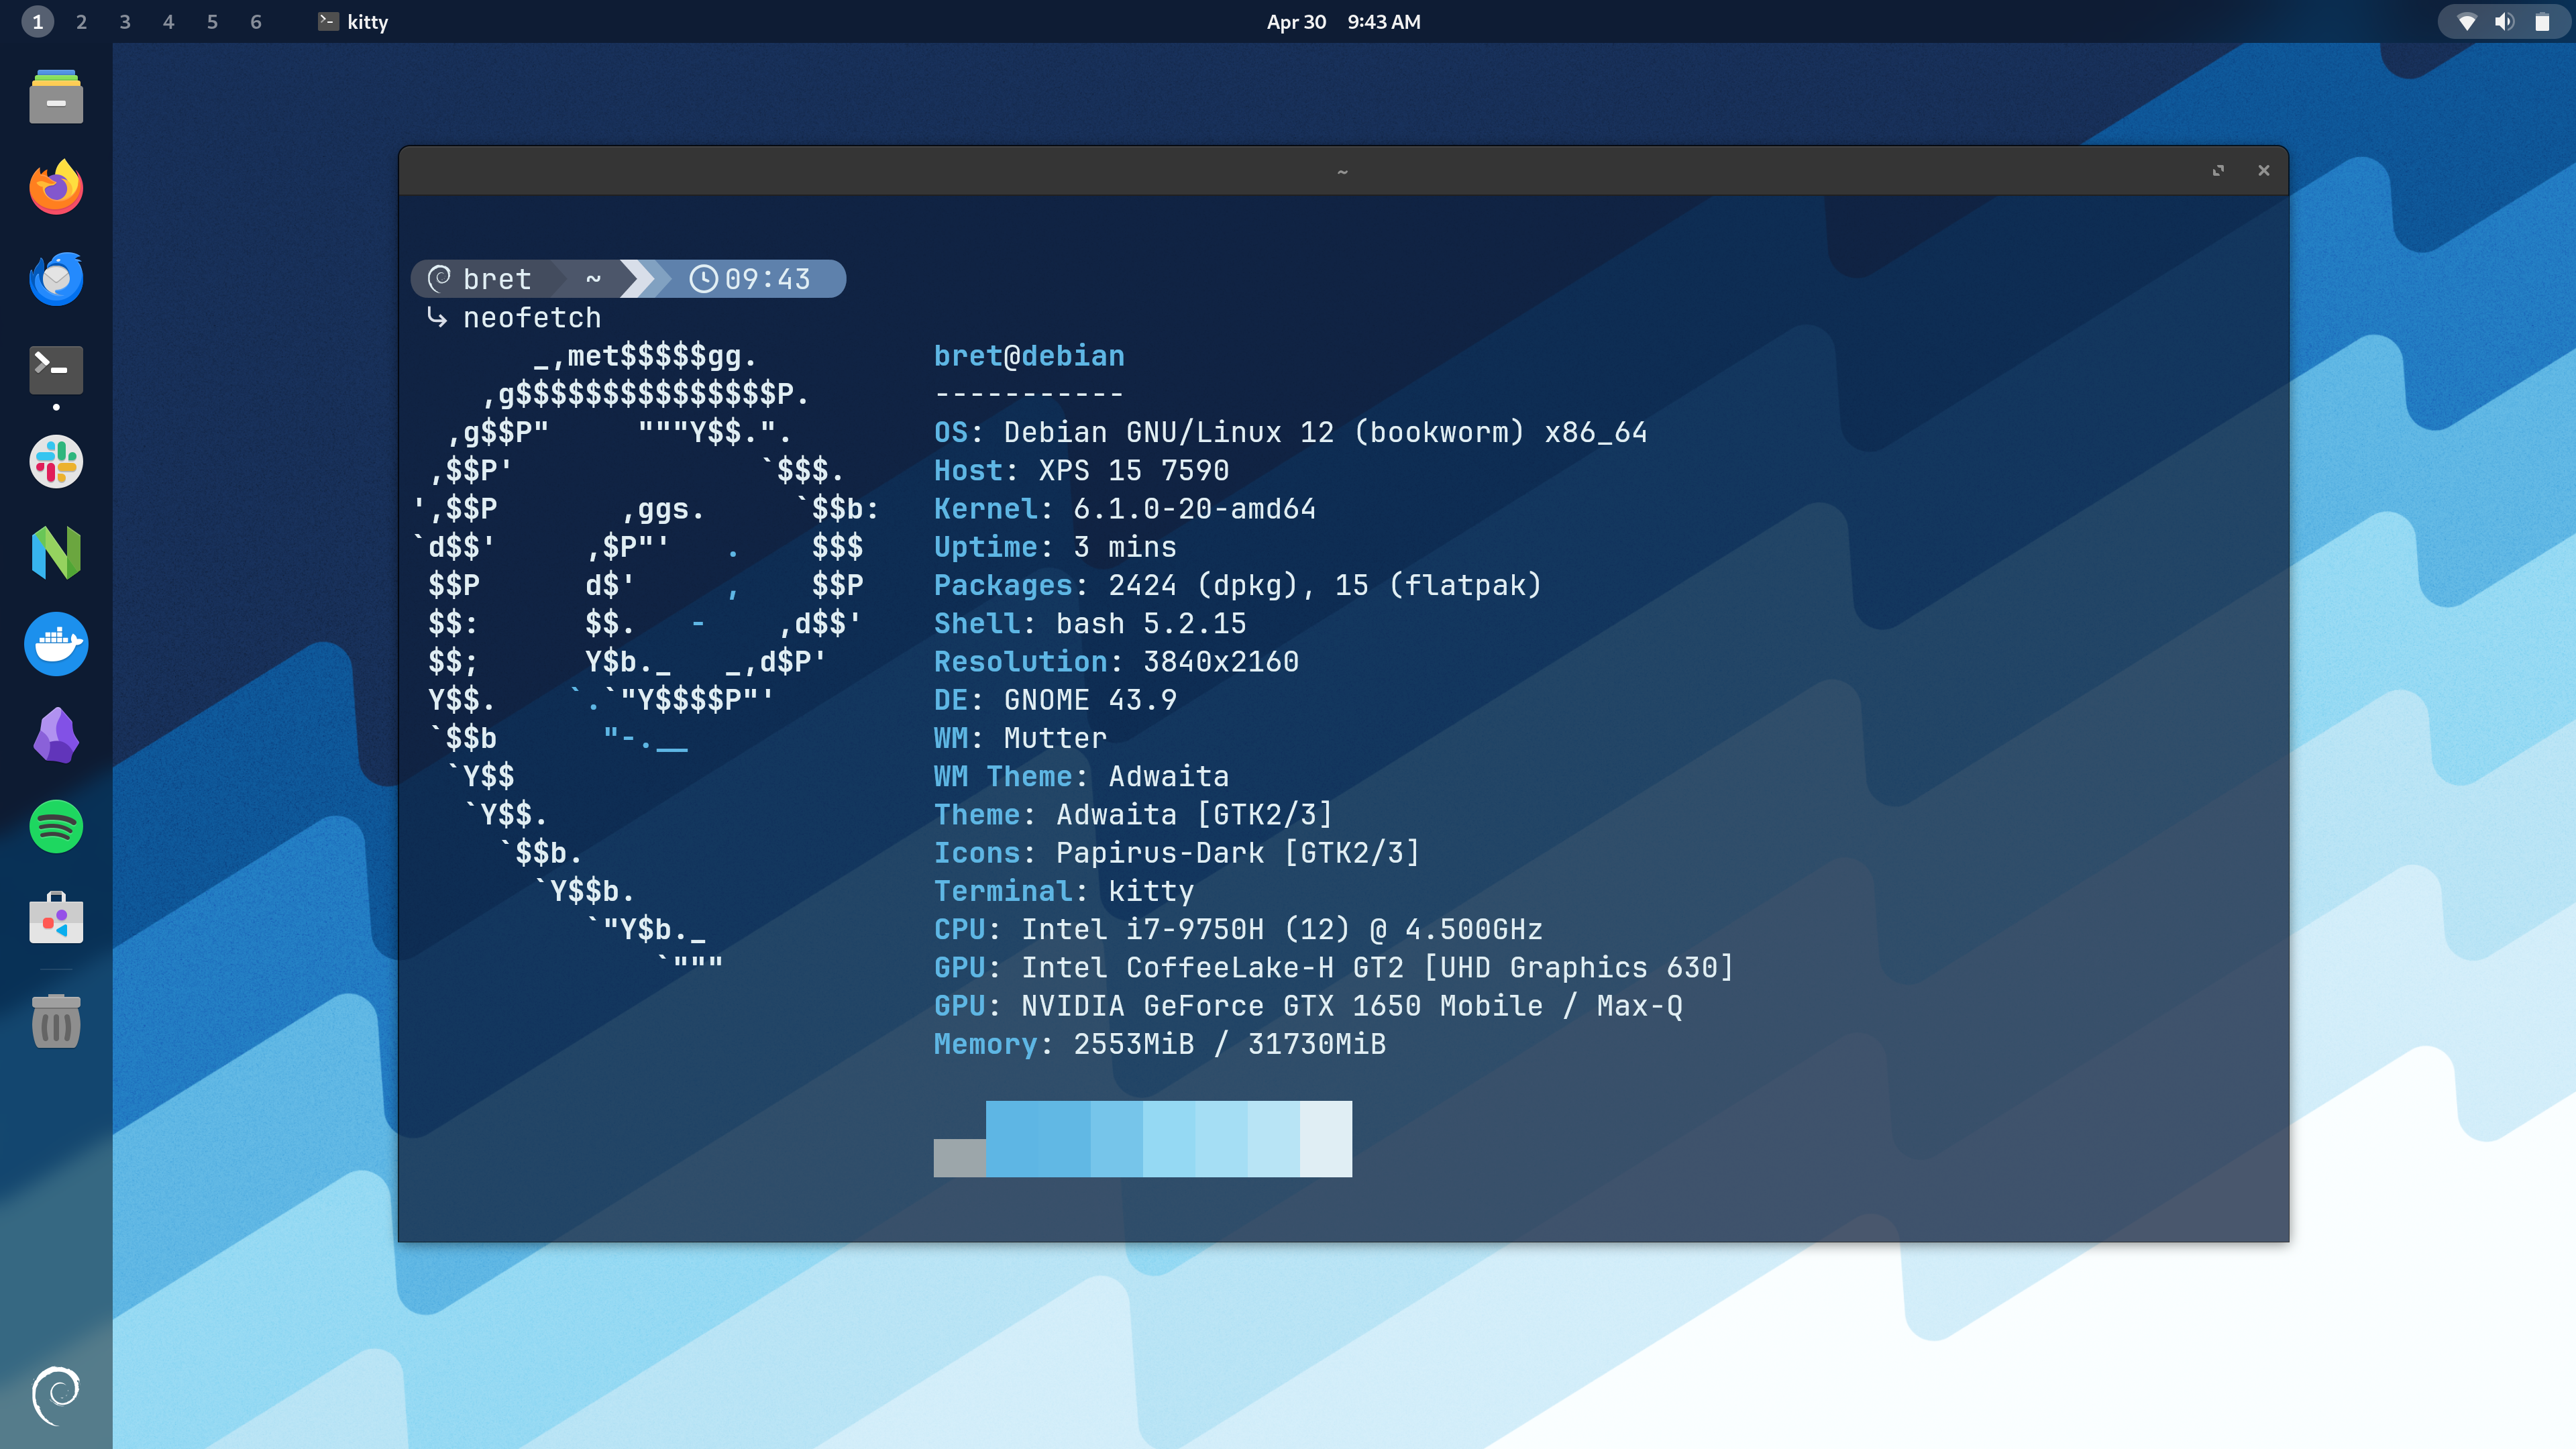Click the white last block of neofetch palette
Screen dimensions: 2576x1449
click(x=1326, y=1138)
